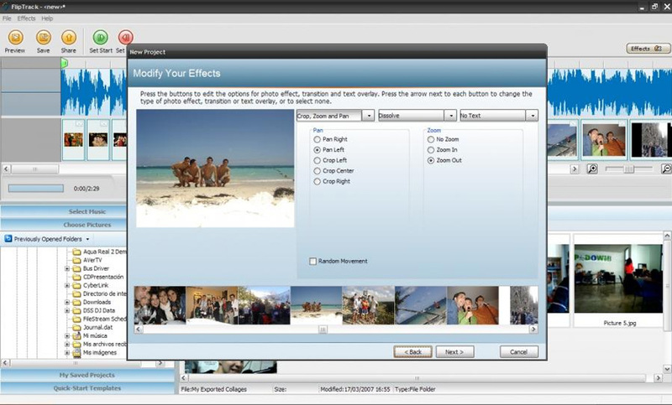Click the timeline scroll left arrow
This screenshot has height=405, width=672.
(x=6, y=169)
